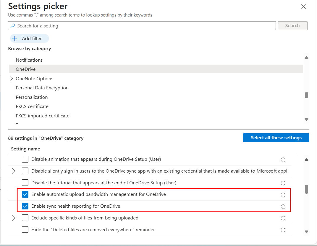Expand the OneNote Options category
The image size is (317, 246).
12,78
